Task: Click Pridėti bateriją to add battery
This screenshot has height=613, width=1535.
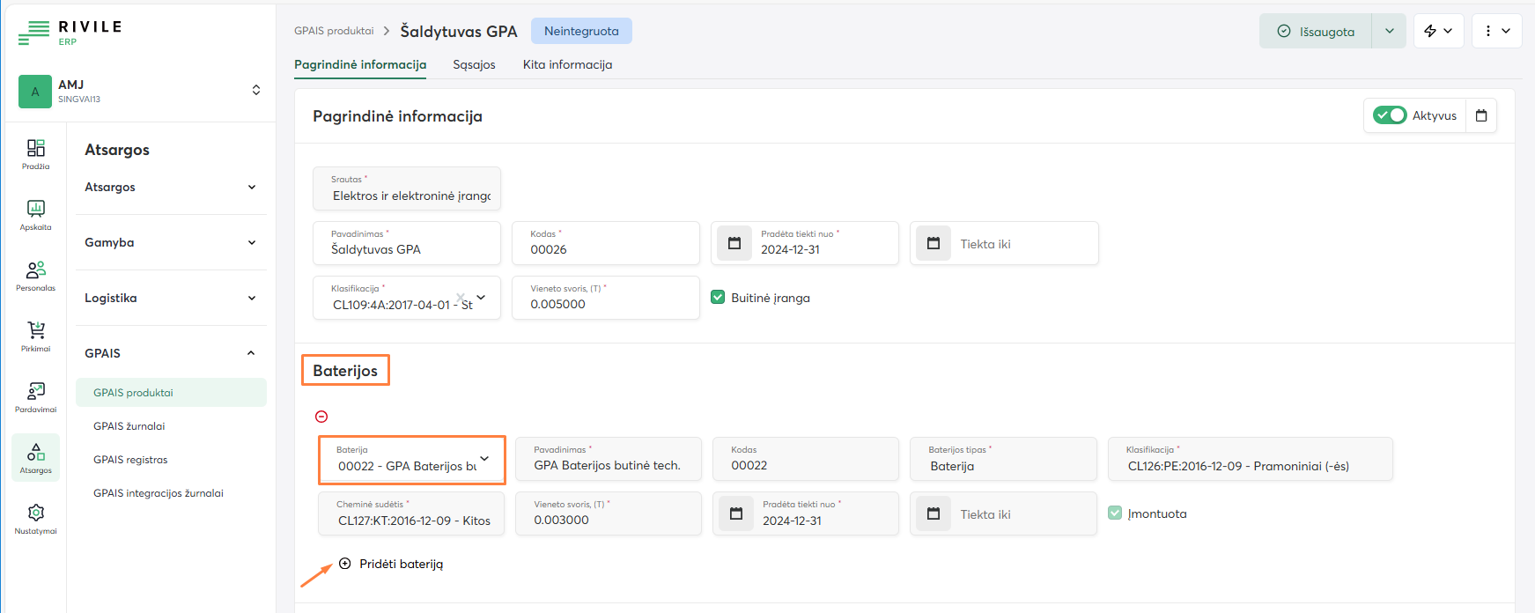Action: coord(401,564)
